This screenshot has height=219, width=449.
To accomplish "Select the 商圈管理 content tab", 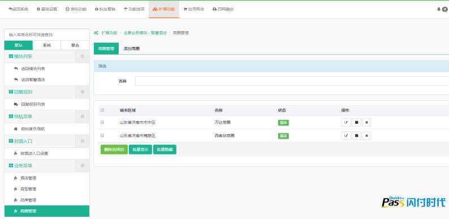I will (106, 49).
